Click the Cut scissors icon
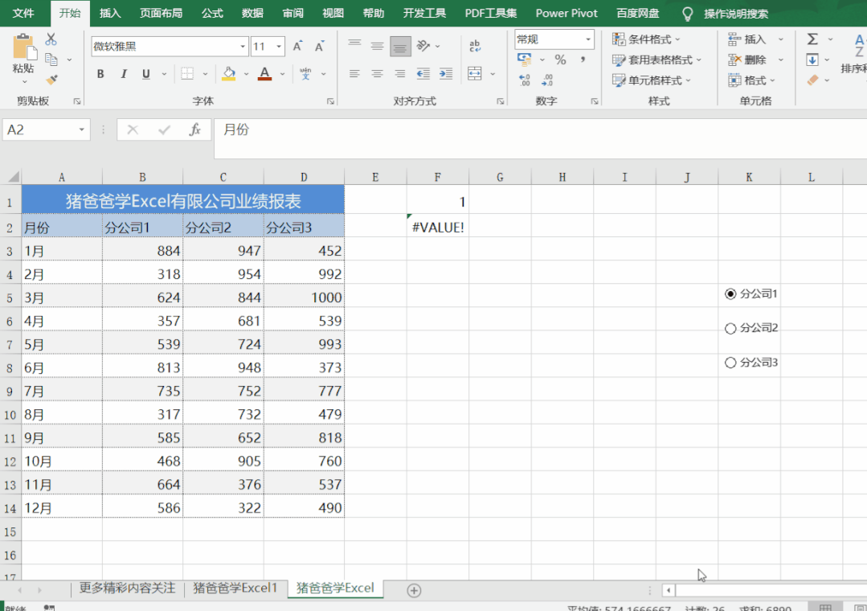This screenshot has width=867, height=611. tap(51, 39)
